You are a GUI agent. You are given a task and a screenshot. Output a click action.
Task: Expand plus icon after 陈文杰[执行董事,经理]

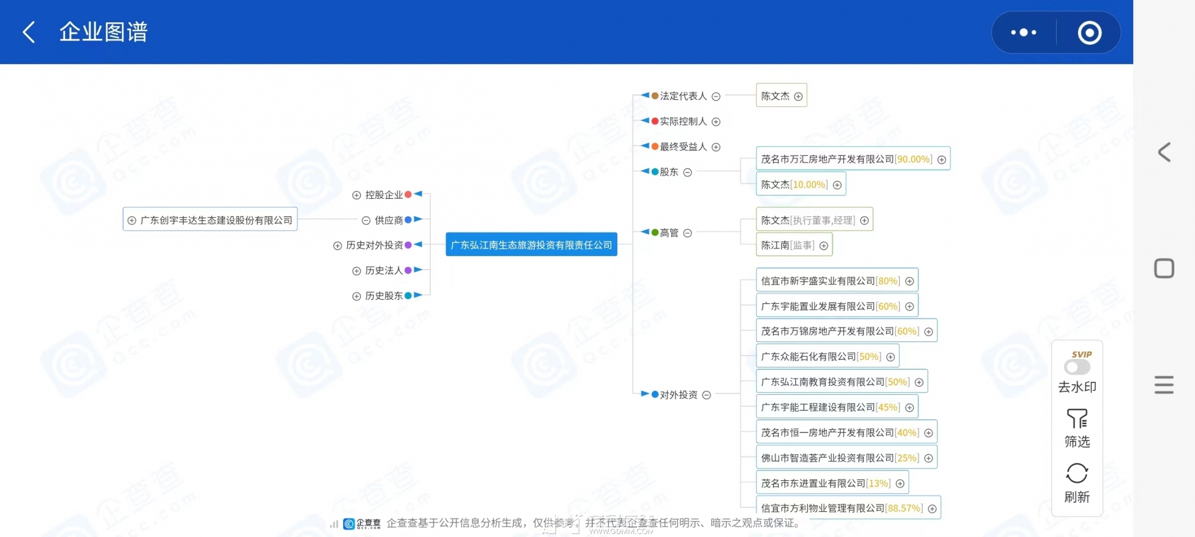(x=864, y=221)
